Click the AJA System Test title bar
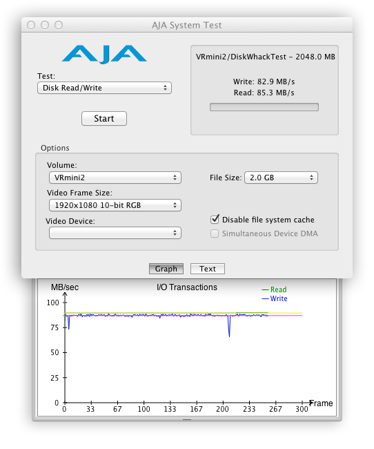This screenshot has height=449, width=374. point(187,25)
